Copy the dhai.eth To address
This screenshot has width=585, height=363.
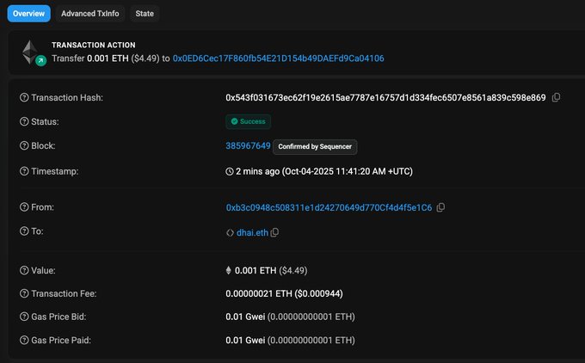coord(275,233)
